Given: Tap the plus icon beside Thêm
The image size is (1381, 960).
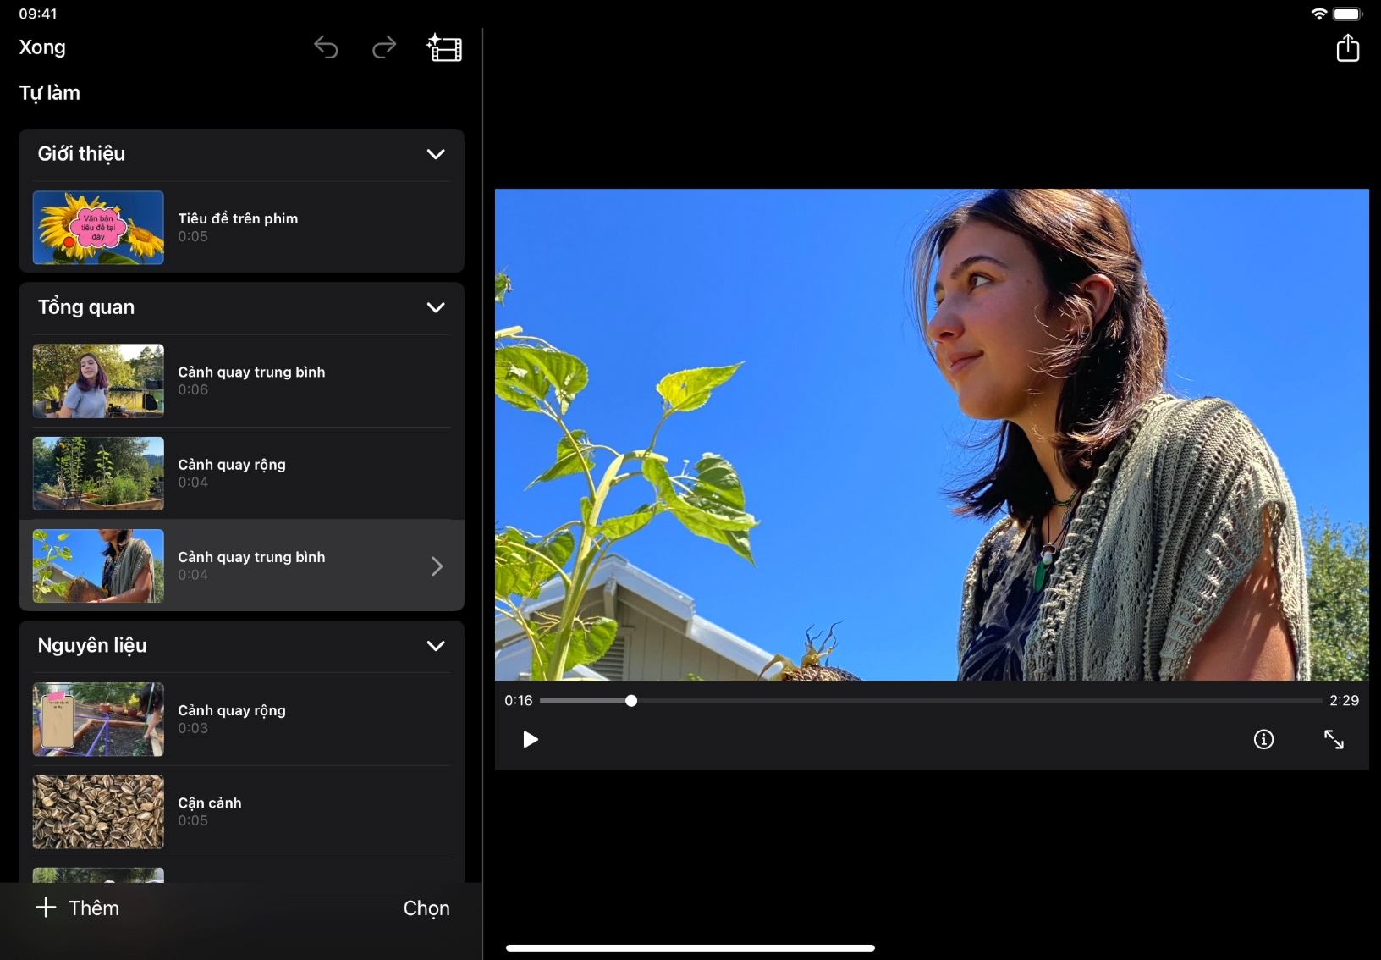Looking at the screenshot, I should pyautogui.click(x=46, y=908).
